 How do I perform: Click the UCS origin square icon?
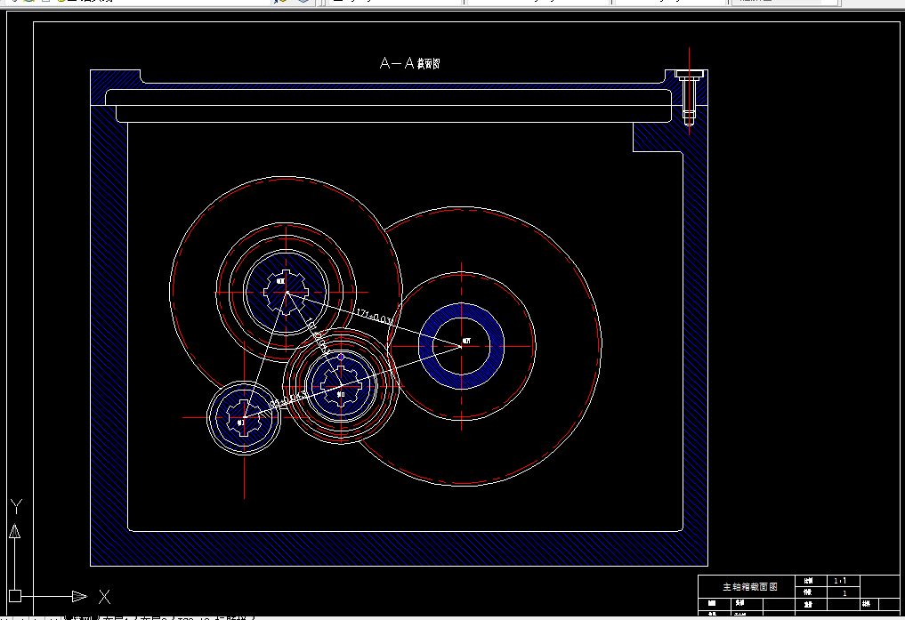pyautogui.click(x=15, y=596)
